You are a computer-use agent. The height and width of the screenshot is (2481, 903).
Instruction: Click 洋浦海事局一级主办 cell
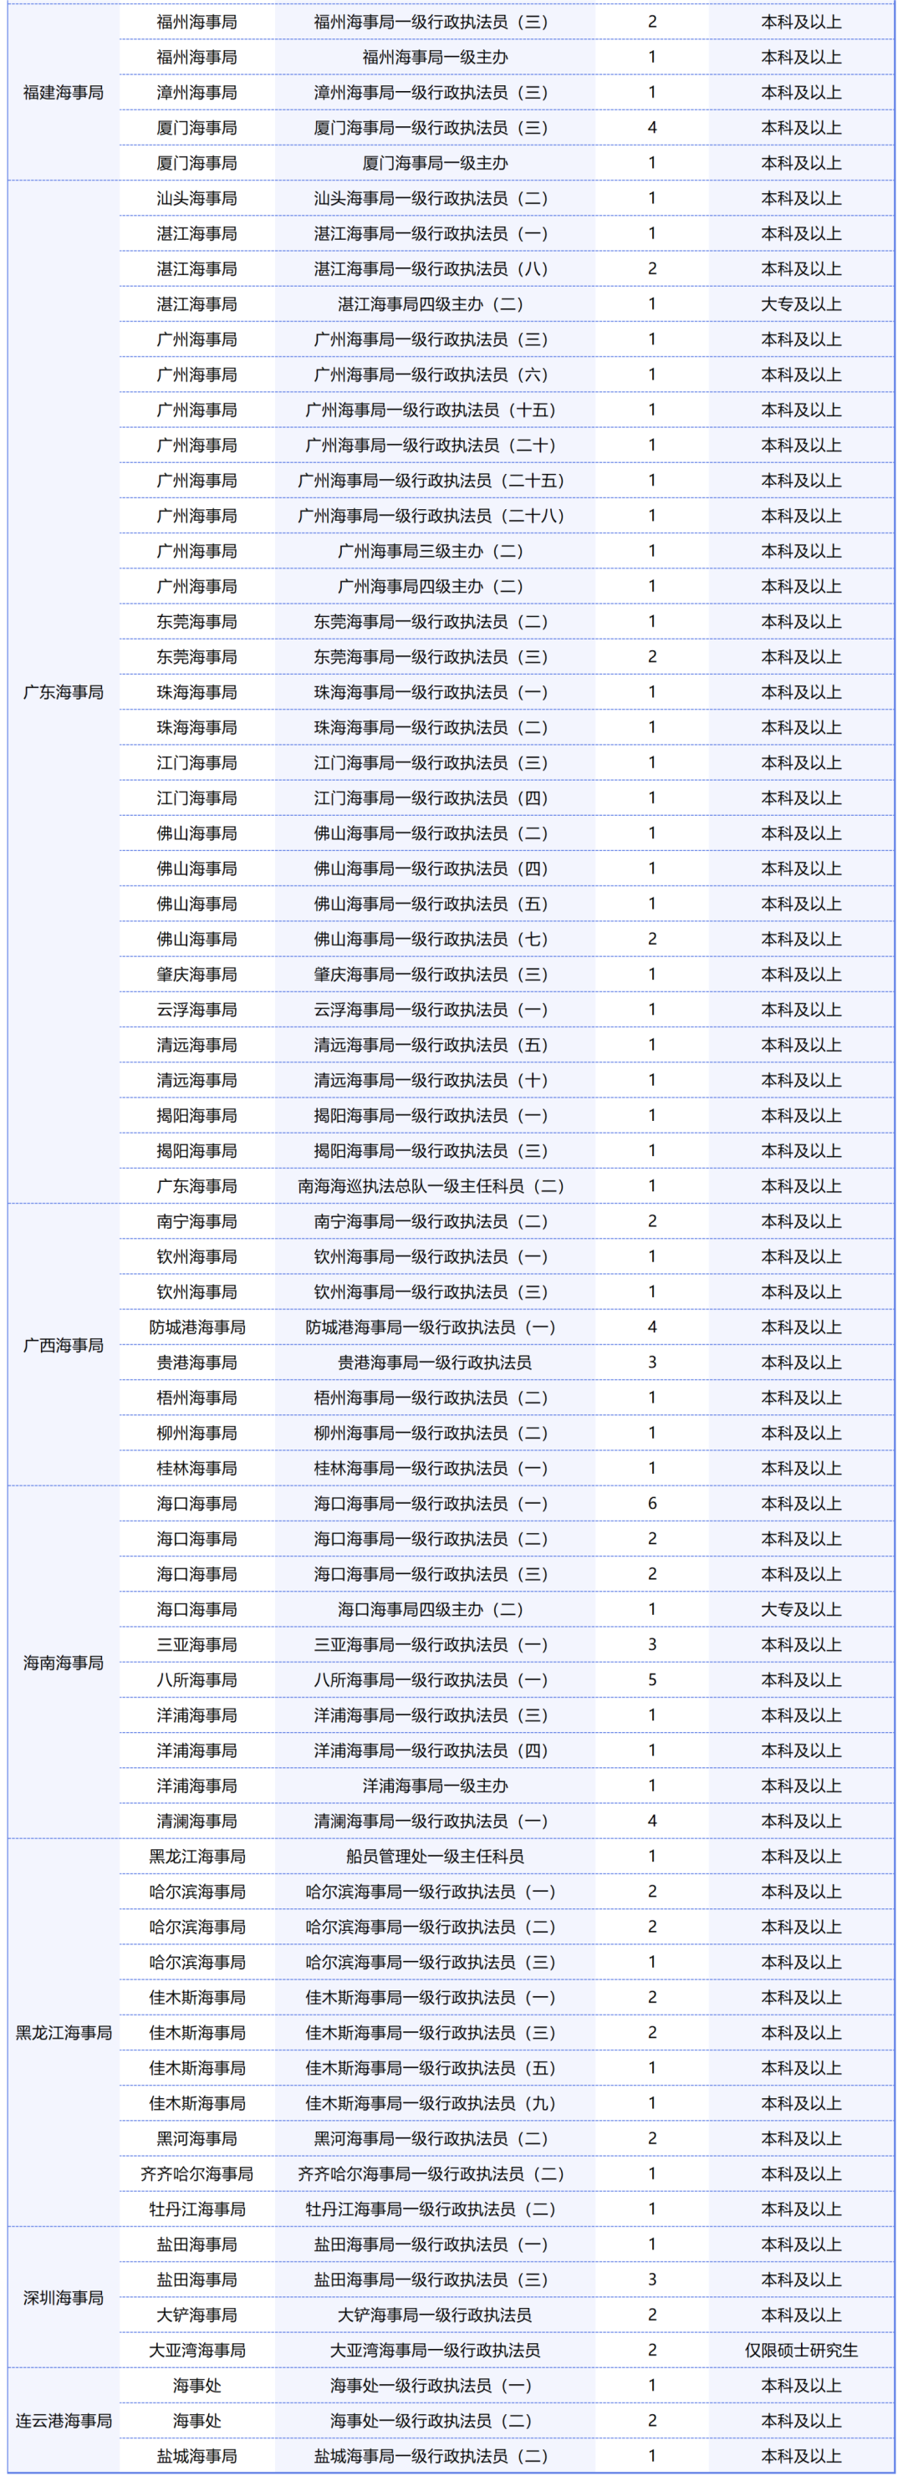435,1786
